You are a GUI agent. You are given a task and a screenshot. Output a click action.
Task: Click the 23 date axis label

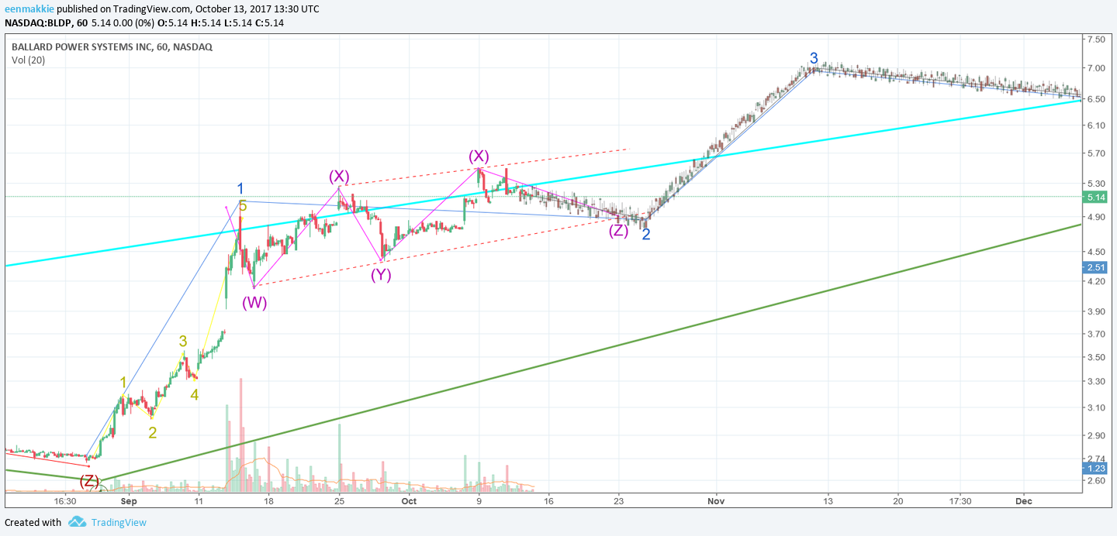[618, 501]
